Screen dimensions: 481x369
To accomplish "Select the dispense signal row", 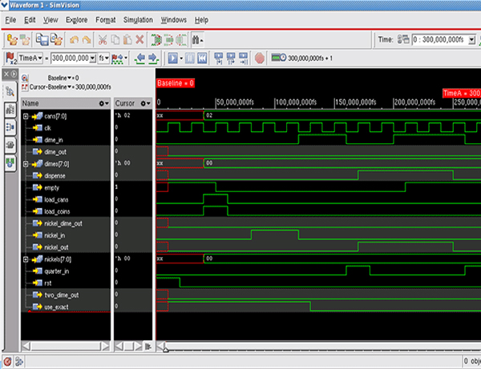I will [66, 176].
